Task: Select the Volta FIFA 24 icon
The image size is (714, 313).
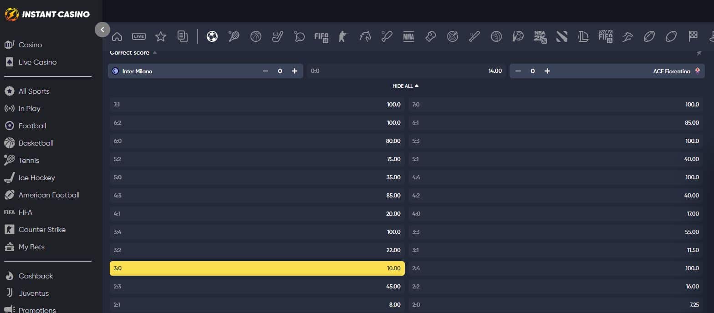Action: click(605, 36)
